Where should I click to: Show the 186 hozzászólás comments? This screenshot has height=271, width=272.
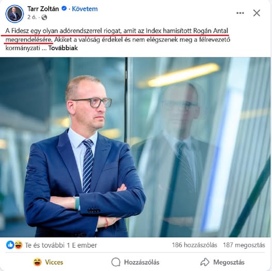pos(194,245)
